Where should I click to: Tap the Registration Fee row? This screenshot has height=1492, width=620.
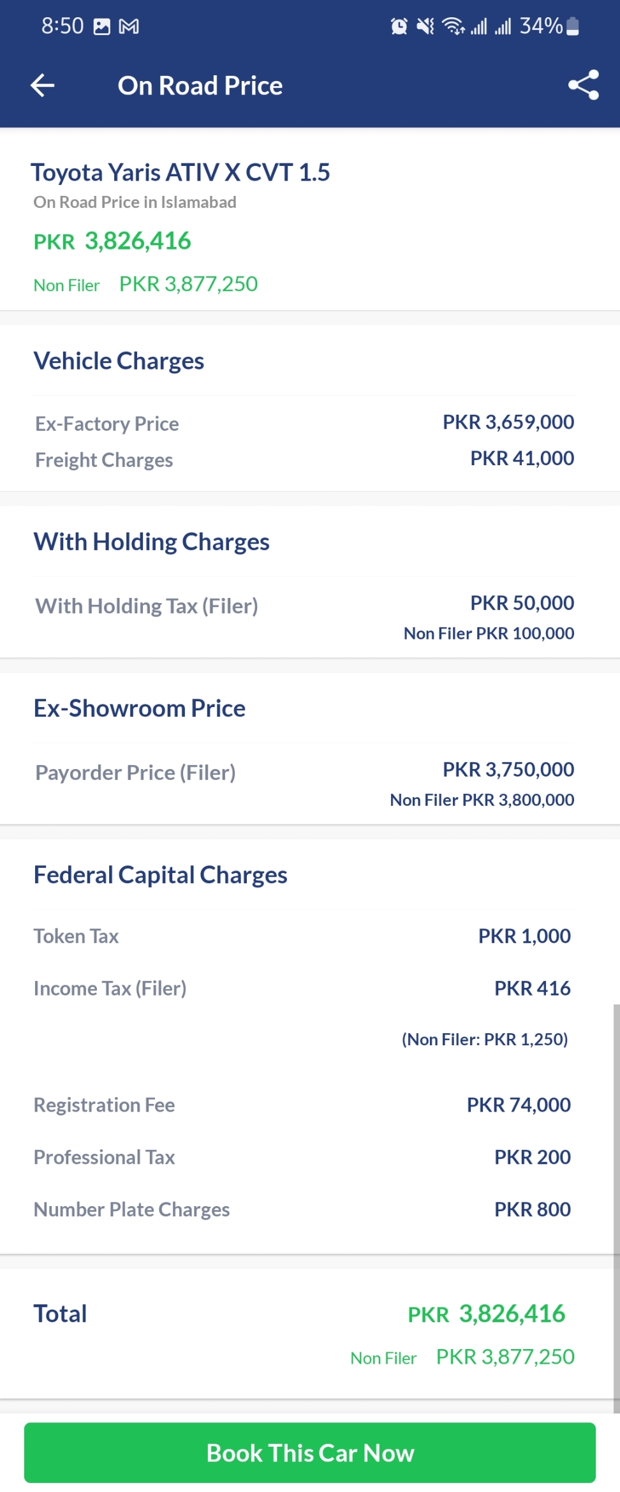[x=302, y=1105]
